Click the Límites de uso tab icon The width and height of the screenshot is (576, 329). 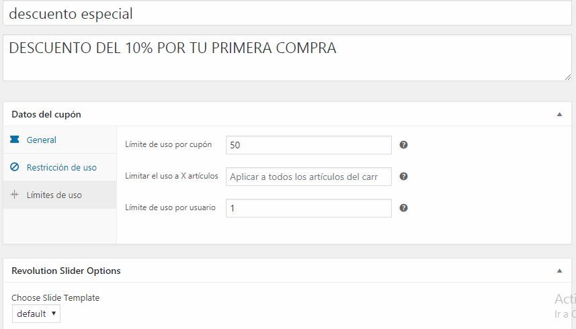[x=15, y=195]
